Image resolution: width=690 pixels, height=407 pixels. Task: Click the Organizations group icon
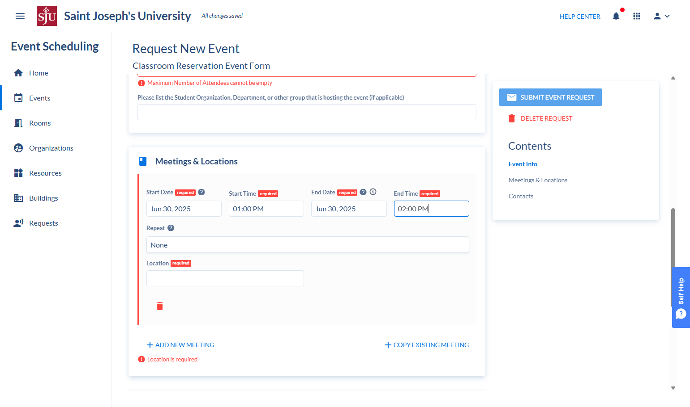coord(18,148)
